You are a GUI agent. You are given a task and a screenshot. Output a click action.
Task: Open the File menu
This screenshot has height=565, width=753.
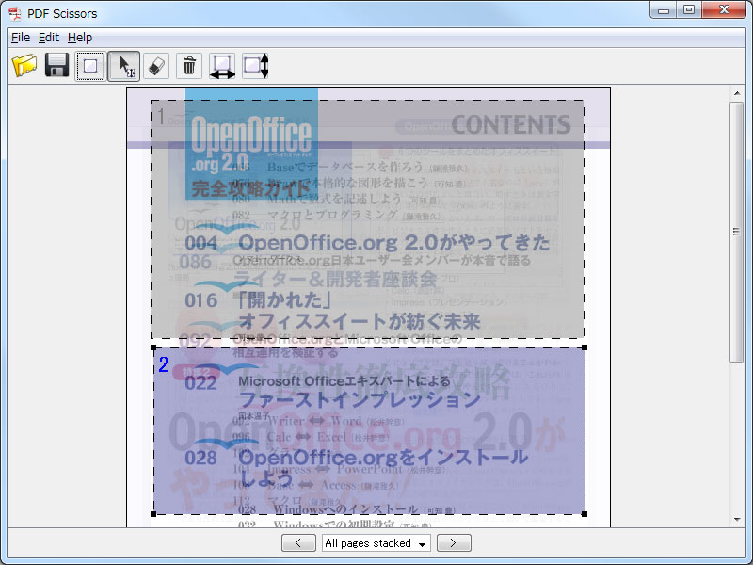pyautogui.click(x=20, y=38)
